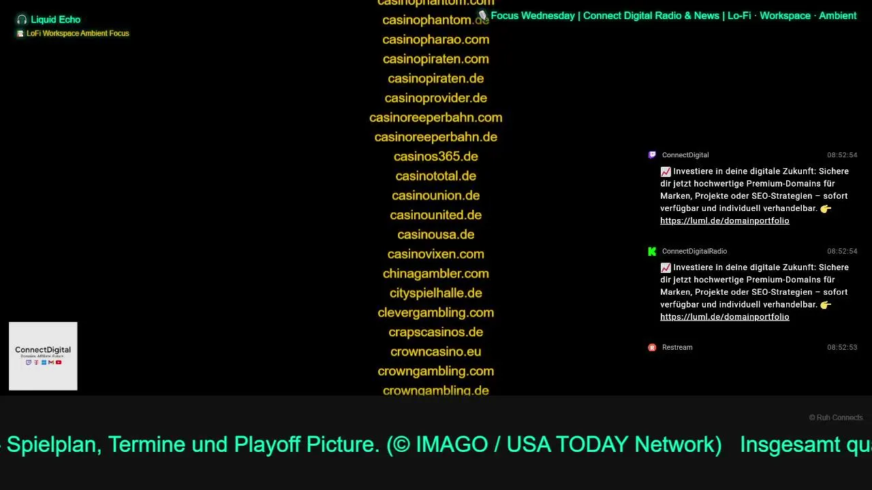
Task: Click the headphones icon beside Liquid Echo
Action: pos(22,20)
